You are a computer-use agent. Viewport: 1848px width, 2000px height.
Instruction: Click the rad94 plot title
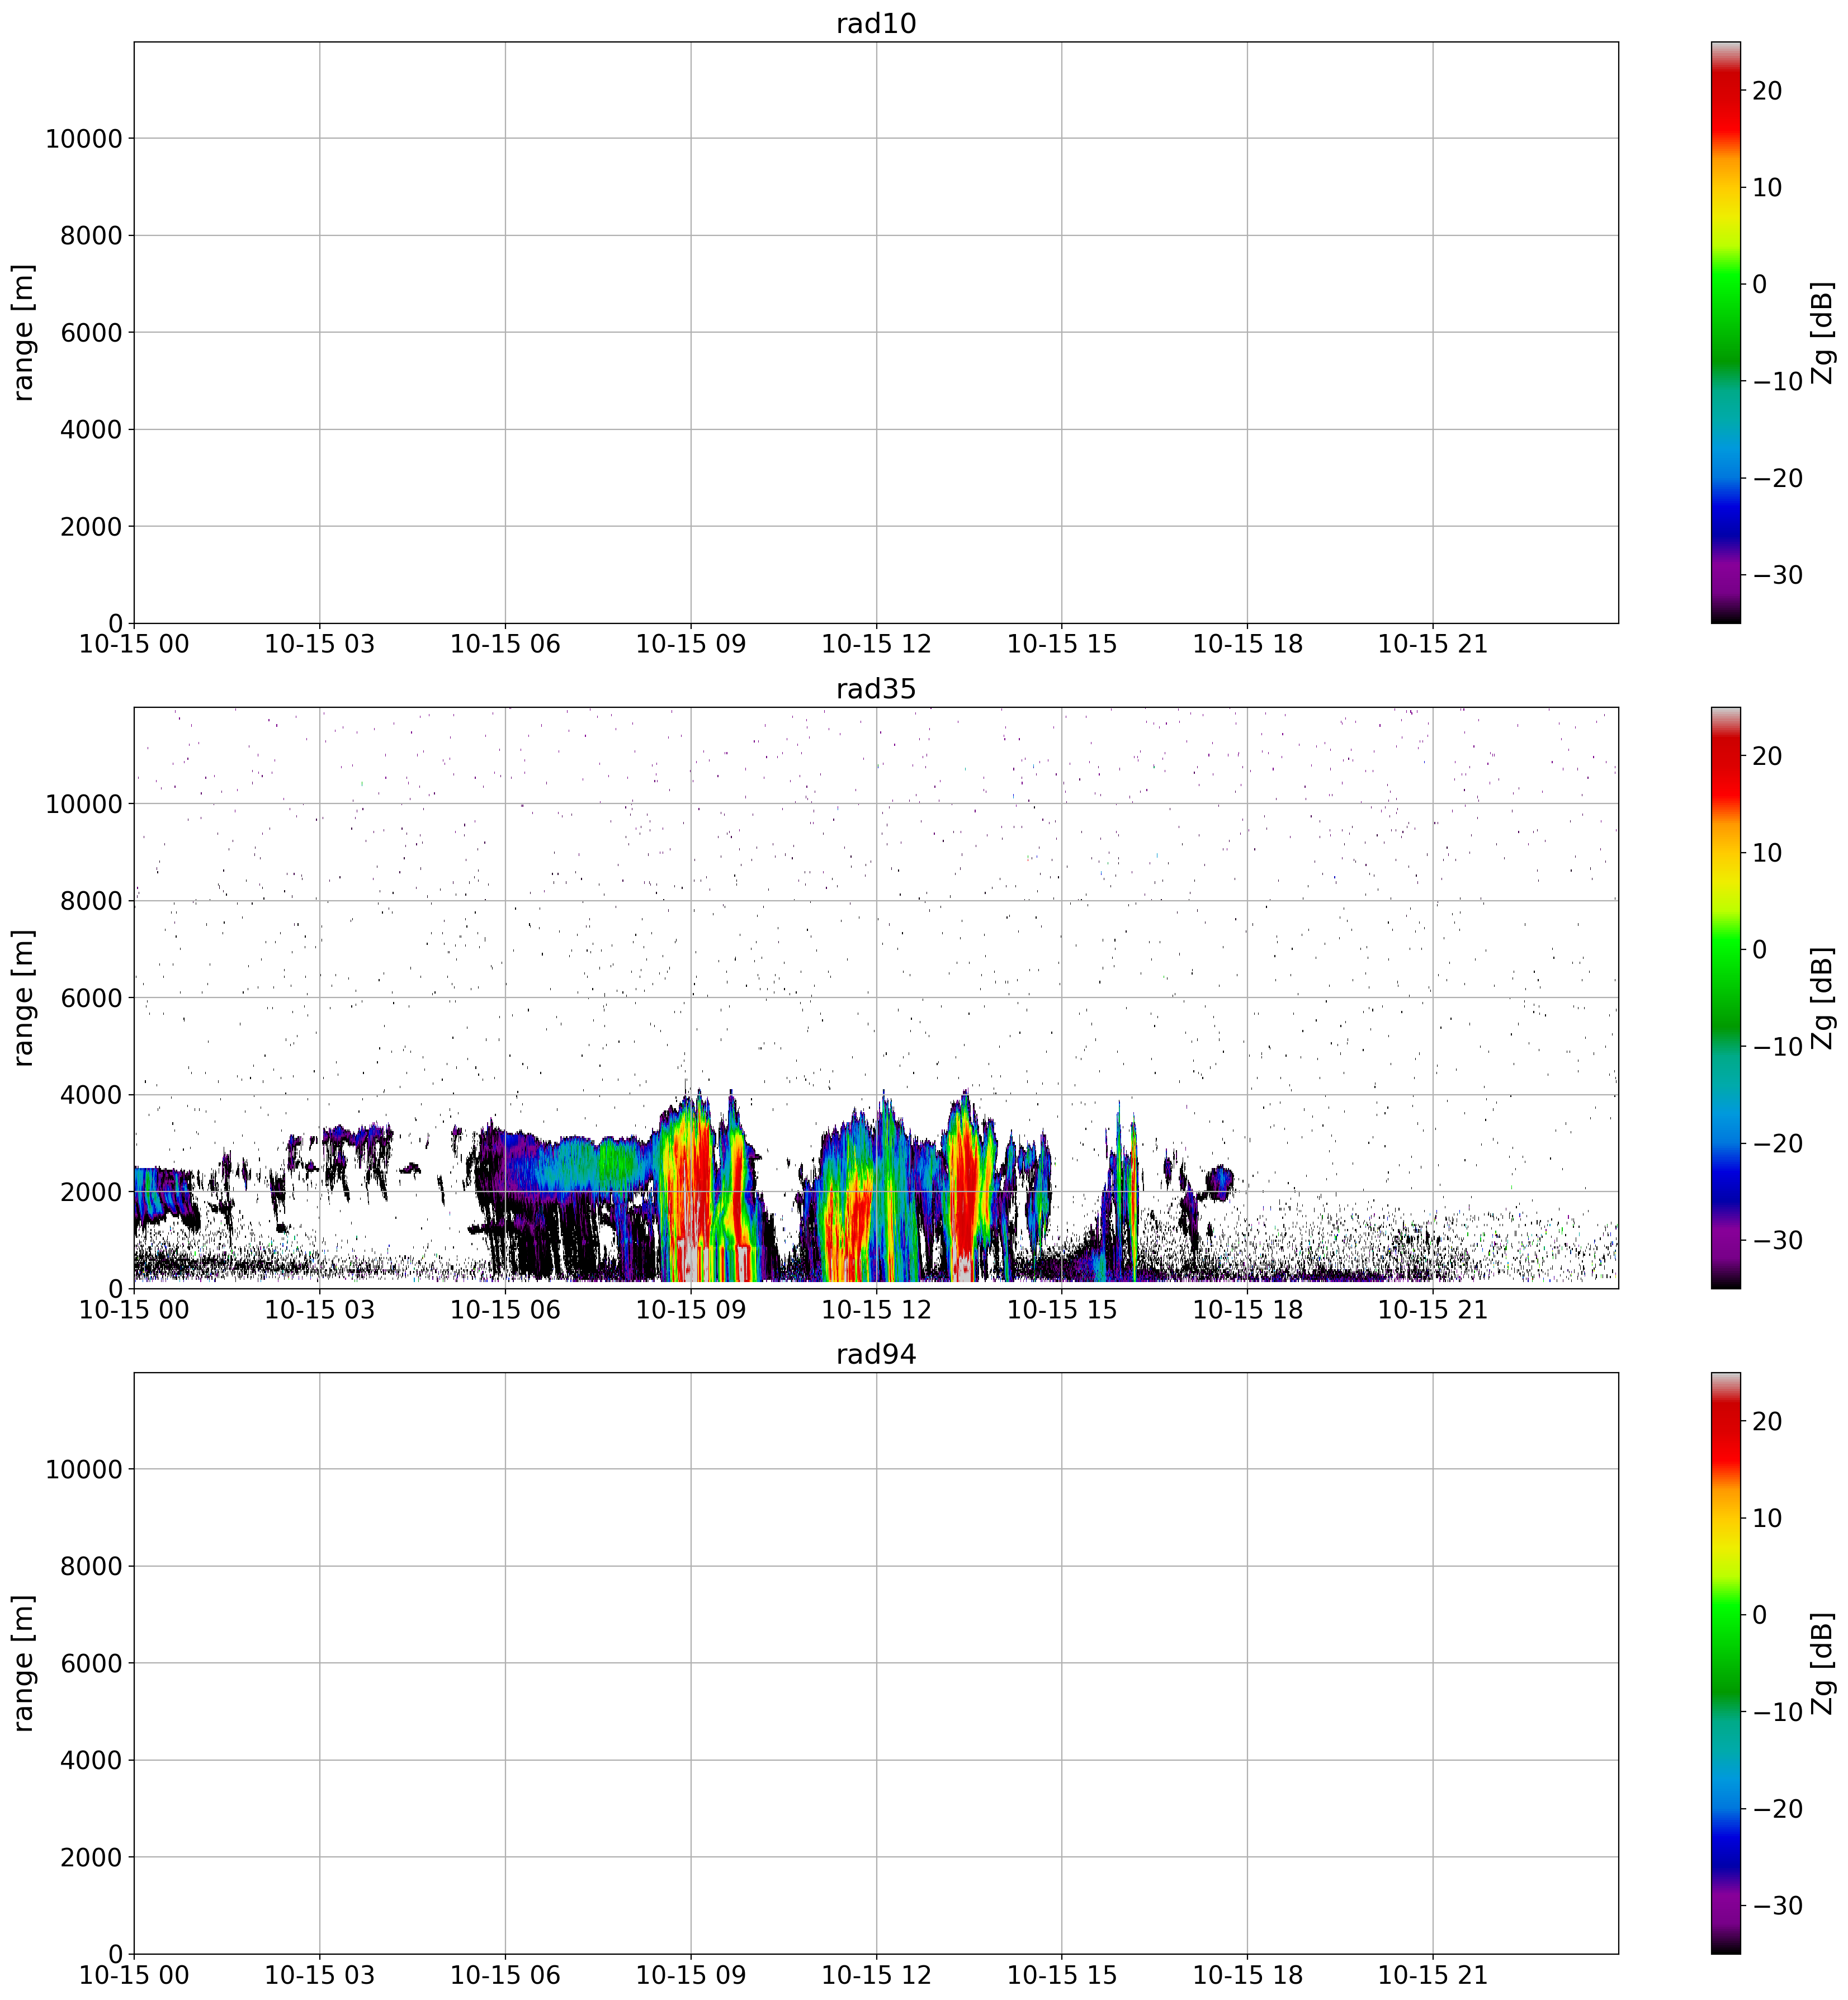tap(876, 1354)
